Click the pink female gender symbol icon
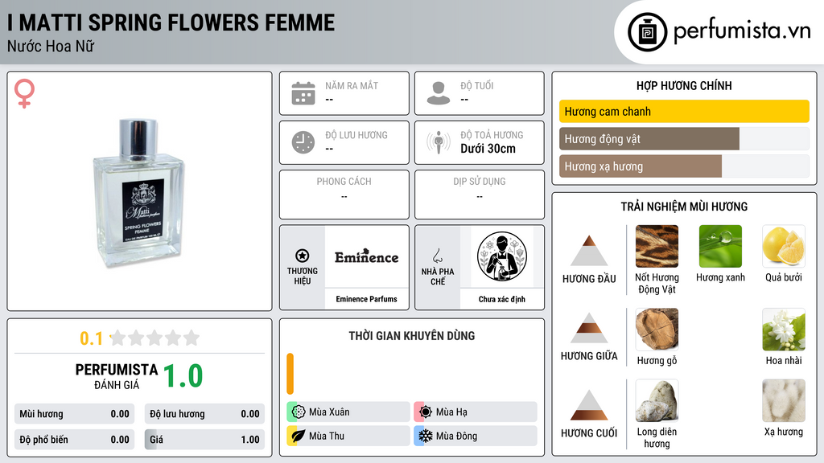Image resolution: width=824 pixels, height=463 pixels. pyautogui.click(x=24, y=93)
